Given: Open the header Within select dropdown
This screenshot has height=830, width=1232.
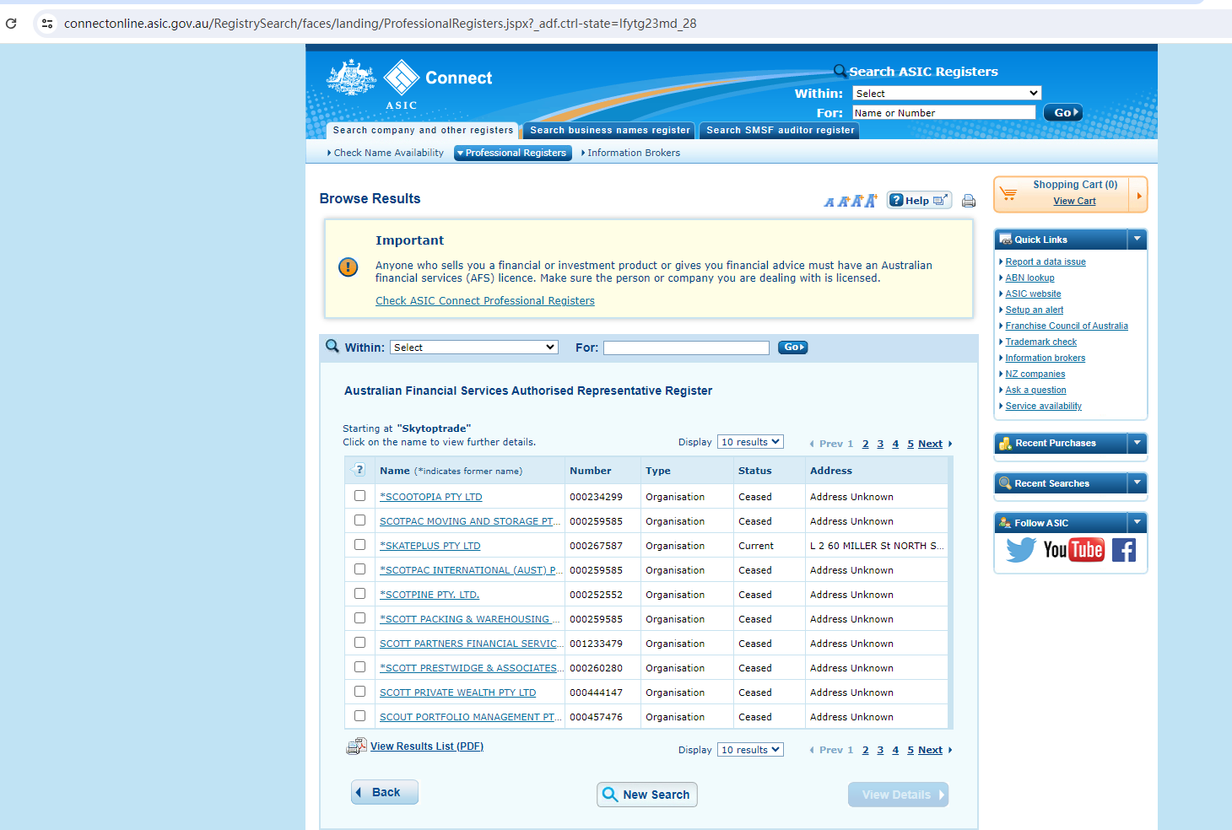Looking at the screenshot, I should (946, 94).
